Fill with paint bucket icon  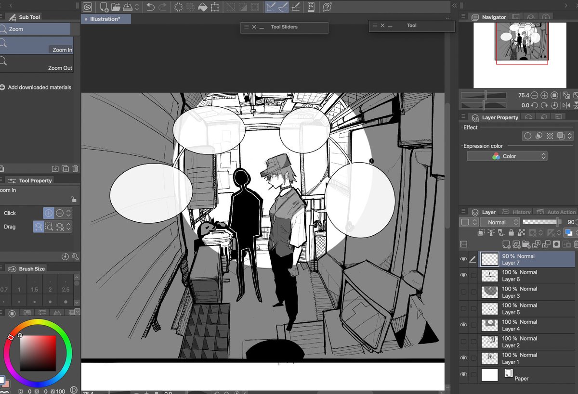(x=203, y=7)
